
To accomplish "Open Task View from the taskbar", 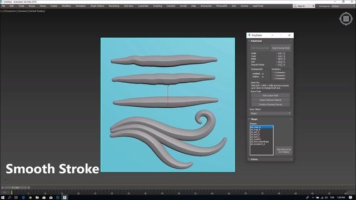I will tap(16, 198).
